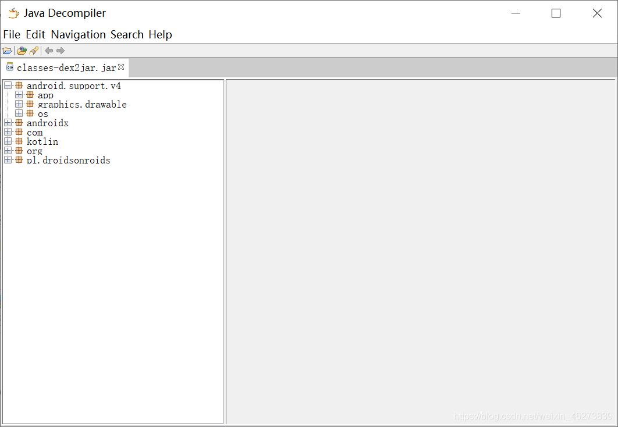618x427 pixels.
Task: Close the Java Decompiler window
Action: pyautogui.click(x=597, y=13)
